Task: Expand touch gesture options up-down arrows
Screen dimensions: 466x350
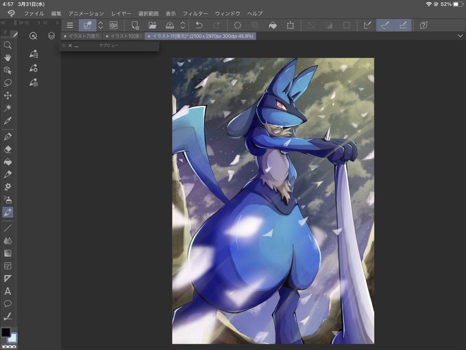Action: click(x=101, y=25)
